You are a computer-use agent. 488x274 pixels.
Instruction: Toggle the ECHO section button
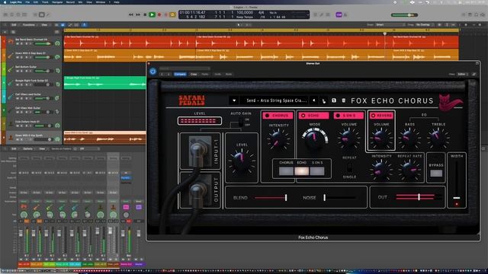click(x=313, y=116)
